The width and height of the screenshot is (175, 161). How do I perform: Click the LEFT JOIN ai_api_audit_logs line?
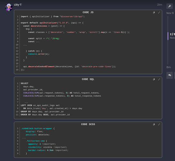point(40,105)
